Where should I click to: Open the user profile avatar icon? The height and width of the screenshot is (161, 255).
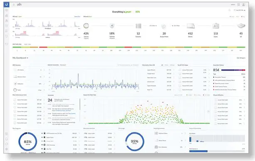coord(243,5)
